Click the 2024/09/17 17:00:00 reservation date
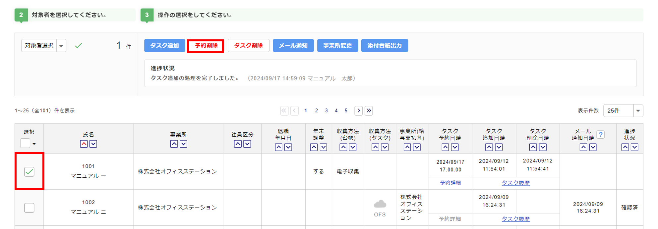Screen dimensions: 658x229 click(450, 166)
